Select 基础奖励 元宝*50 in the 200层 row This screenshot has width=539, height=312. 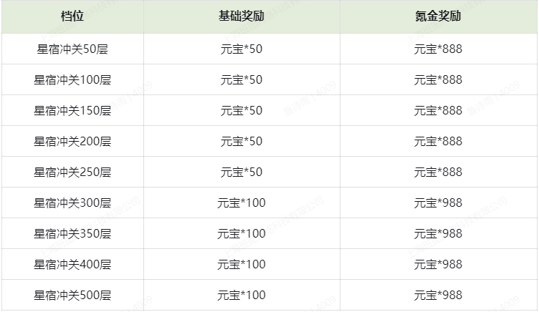tap(242, 142)
